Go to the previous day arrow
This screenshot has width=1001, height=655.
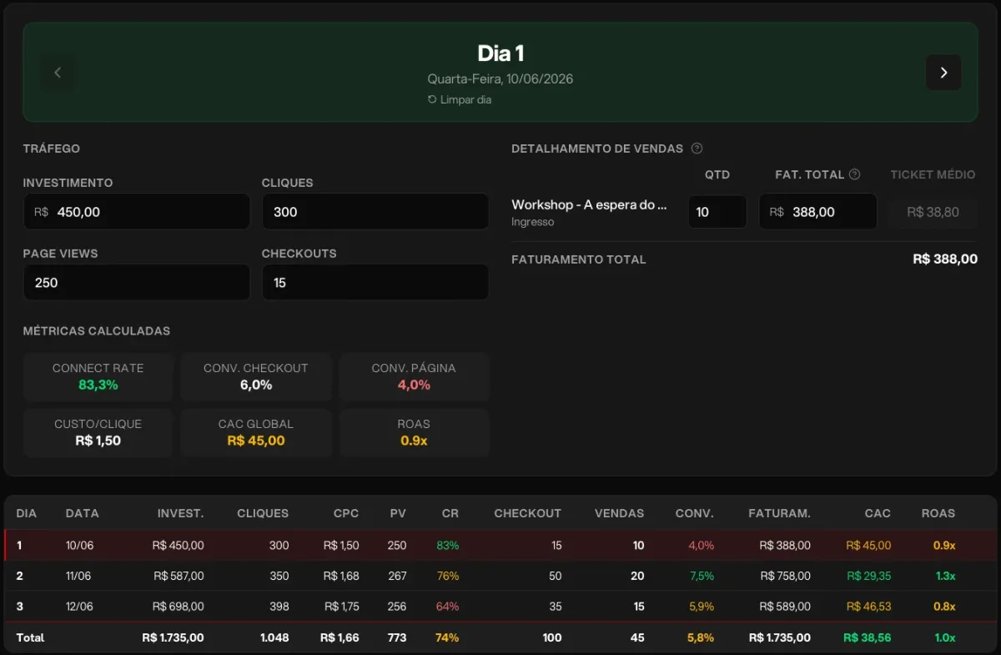pyautogui.click(x=58, y=73)
